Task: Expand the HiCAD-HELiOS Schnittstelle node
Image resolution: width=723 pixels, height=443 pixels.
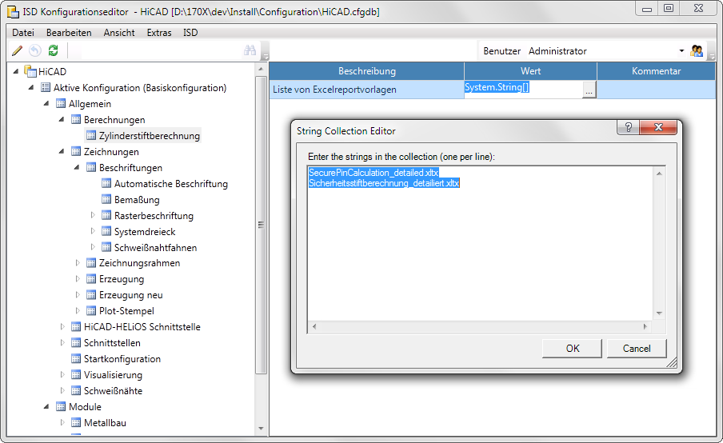Action: point(62,326)
